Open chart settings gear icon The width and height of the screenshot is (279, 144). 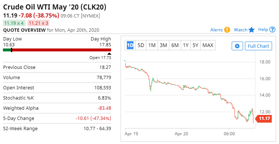click(237, 46)
